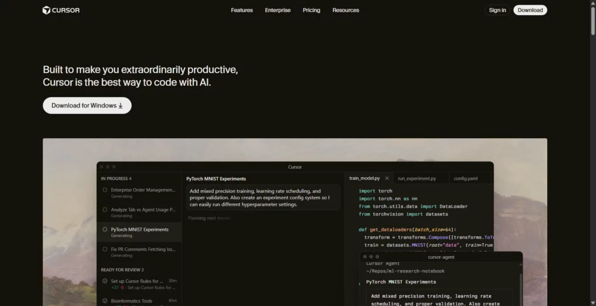The image size is (596, 306).
Task: Select PyTorch MNIST Experiments task in sidebar
Action: pos(139,232)
